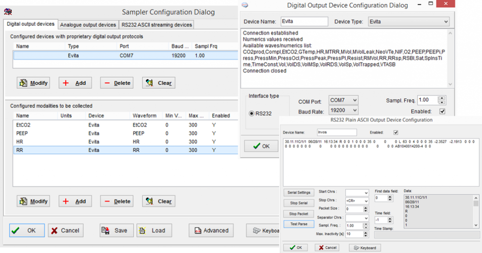Click the Test Parse button
This screenshot has width=482, height=253.
[298, 224]
